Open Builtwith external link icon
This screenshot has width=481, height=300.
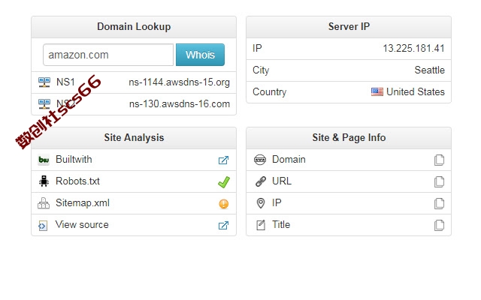[x=223, y=160]
